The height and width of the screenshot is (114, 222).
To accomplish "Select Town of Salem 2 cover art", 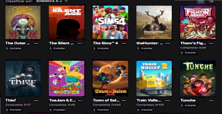I will click(x=110, y=78).
